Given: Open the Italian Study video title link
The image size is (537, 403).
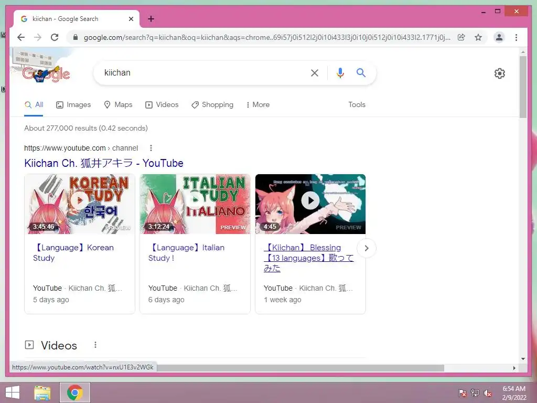Looking at the screenshot, I should coord(187,252).
